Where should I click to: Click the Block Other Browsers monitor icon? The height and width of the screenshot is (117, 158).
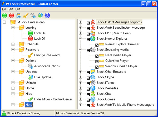[x=93, y=72]
